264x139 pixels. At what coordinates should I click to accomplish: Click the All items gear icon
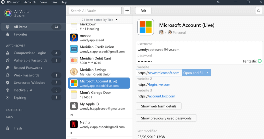pos(8,27)
